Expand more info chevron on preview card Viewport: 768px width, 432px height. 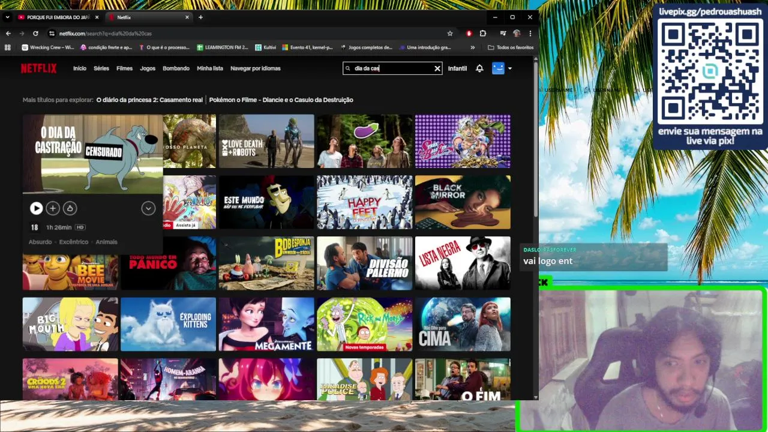pyautogui.click(x=148, y=208)
